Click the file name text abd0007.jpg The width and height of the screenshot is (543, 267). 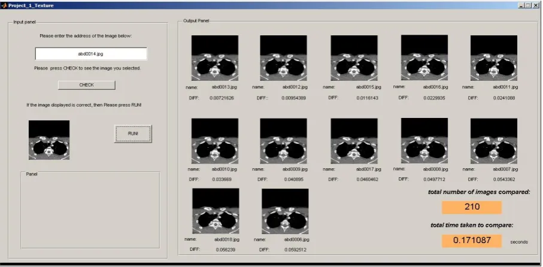tap(506, 169)
